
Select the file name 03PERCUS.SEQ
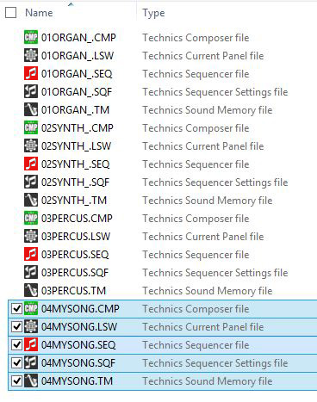click(x=75, y=255)
